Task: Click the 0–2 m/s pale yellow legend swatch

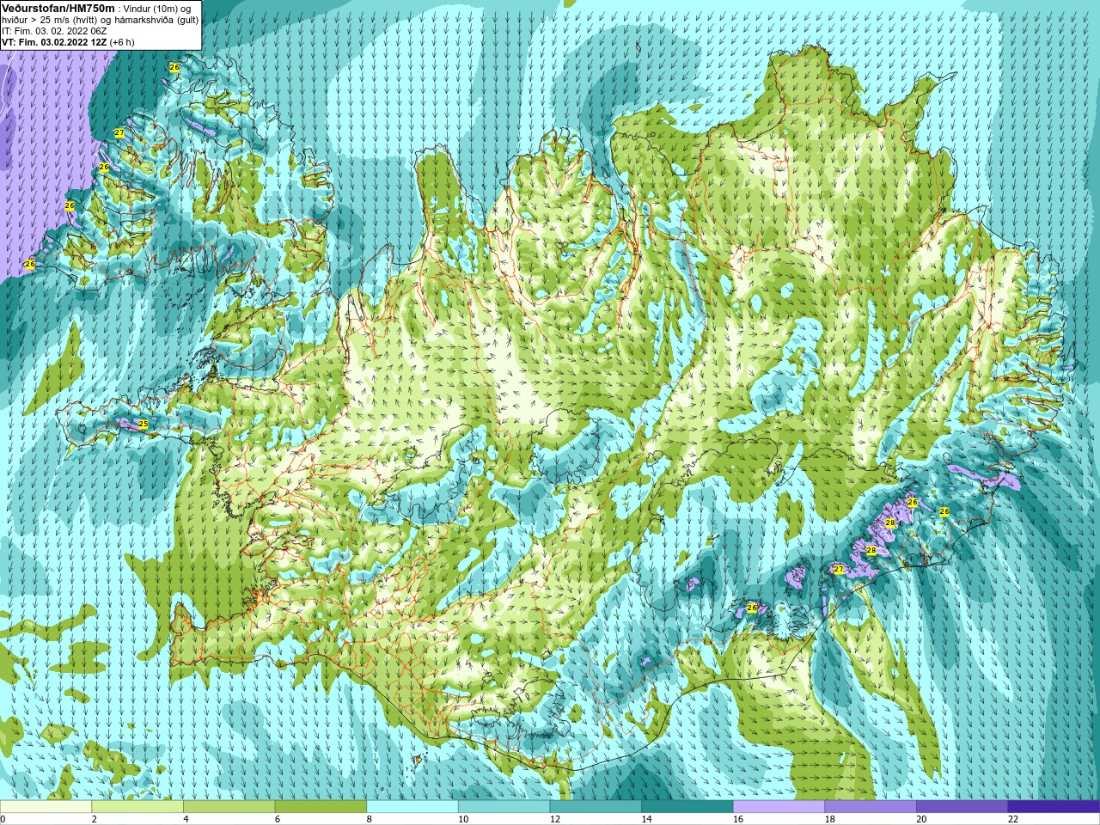Action: click(46, 806)
